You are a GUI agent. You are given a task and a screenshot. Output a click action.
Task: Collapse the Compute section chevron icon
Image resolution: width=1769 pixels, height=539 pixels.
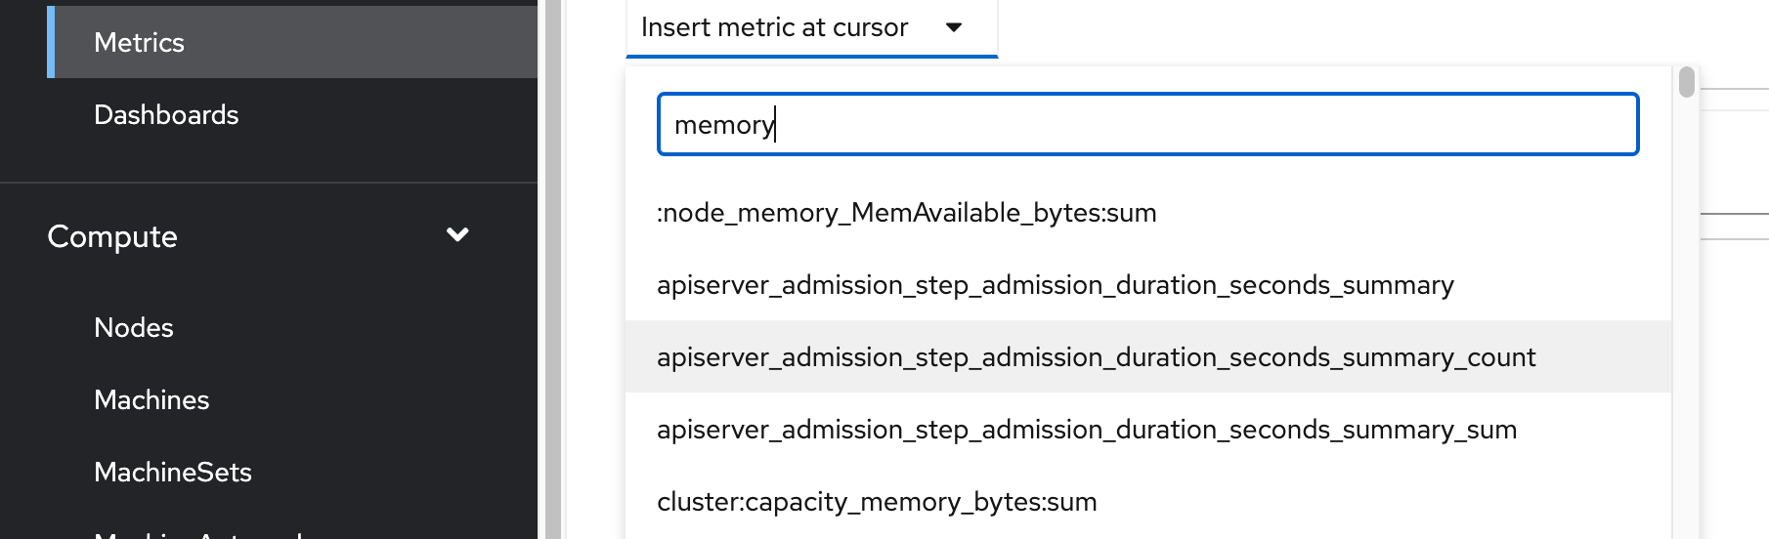(x=457, y=234)
